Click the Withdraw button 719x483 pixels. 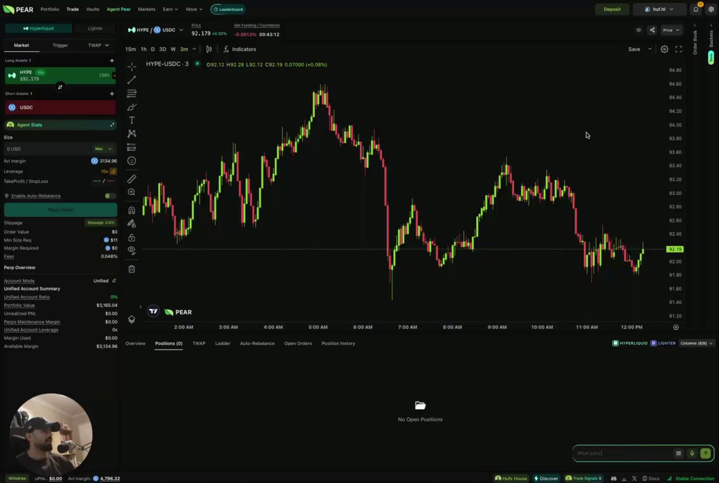[x=17, y=478]
